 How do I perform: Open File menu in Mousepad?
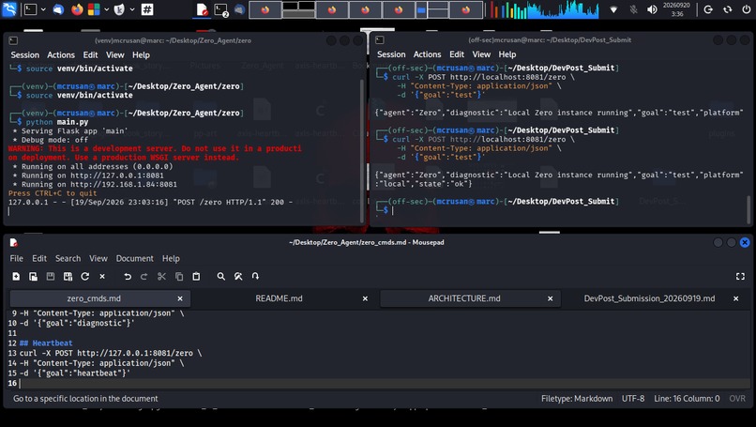pyautogui.click(x=16, y=258)
